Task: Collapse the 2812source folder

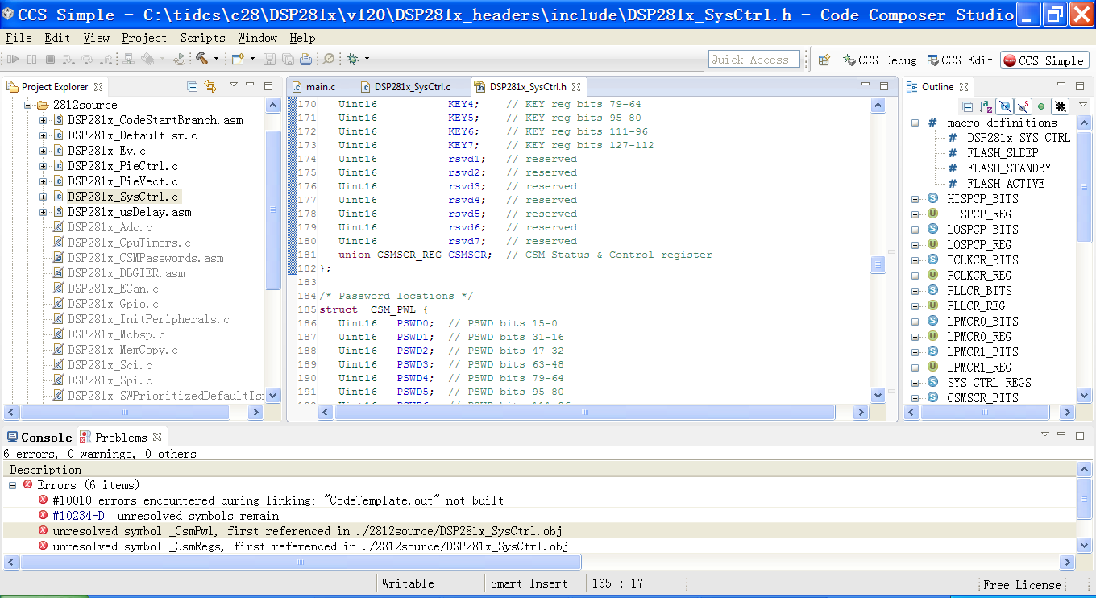Action: (x=27, y=105)
